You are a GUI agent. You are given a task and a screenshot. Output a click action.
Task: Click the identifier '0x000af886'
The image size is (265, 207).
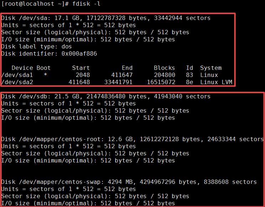tap(79, 54)
